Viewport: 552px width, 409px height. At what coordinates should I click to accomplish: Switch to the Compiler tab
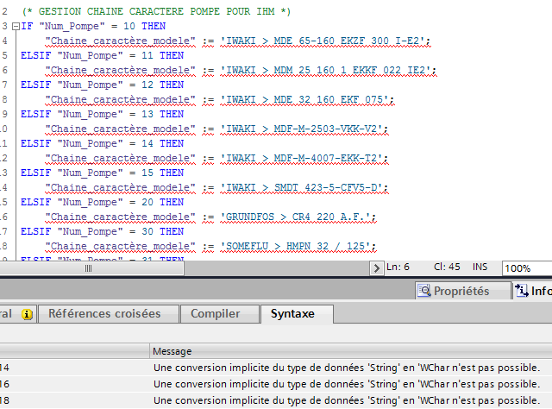(x=216, y=314)
